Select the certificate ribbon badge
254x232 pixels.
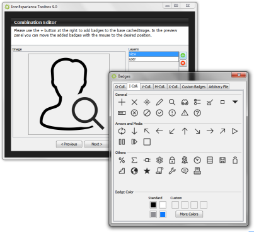(185, 160)
